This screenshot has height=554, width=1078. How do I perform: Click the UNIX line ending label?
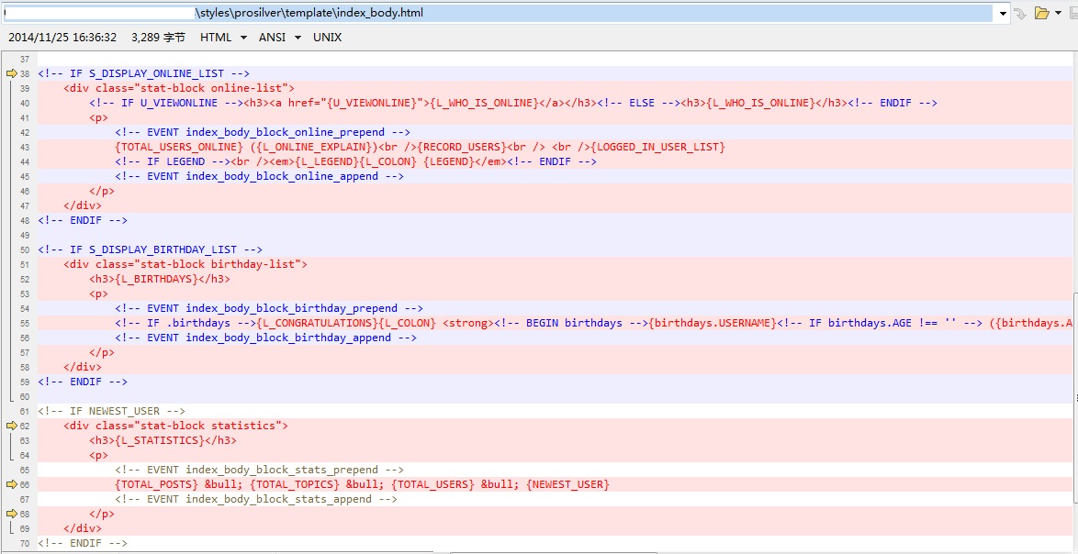click(327, 37)
